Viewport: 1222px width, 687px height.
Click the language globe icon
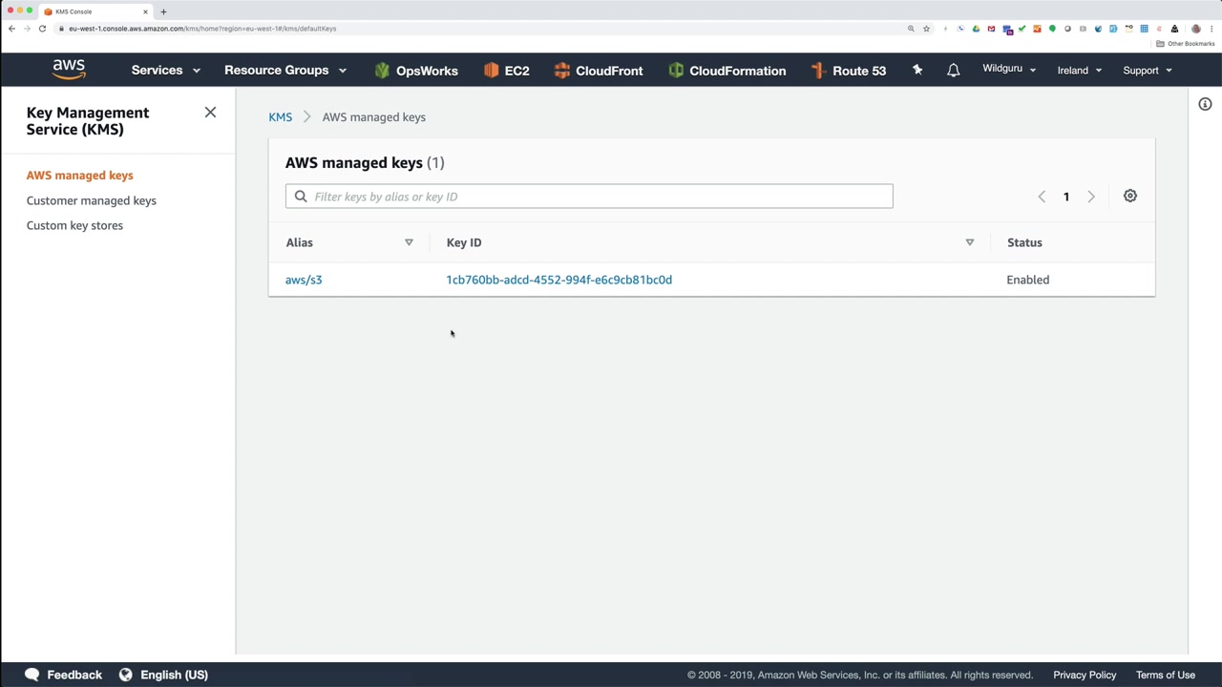[x=125, y=675]
